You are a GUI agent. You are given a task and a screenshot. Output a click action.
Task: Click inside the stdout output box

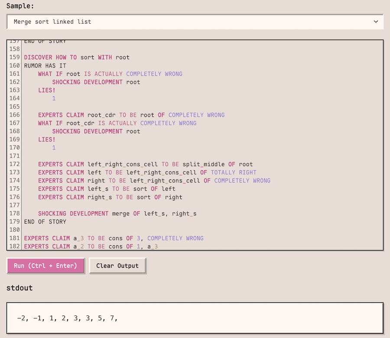point(195,318)
